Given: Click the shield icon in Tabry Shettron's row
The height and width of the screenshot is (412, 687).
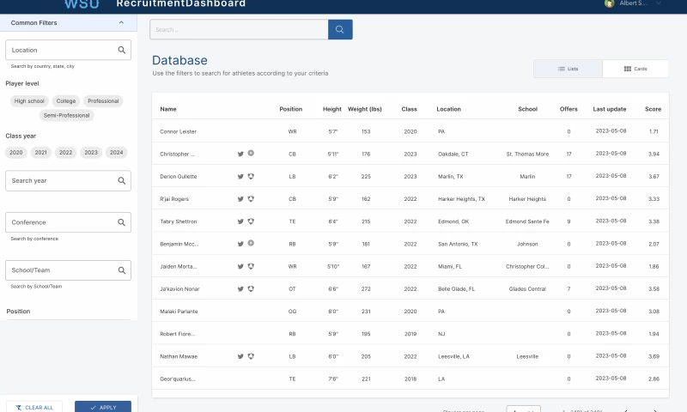Looking at the screenshot, I should pos(251,221).
